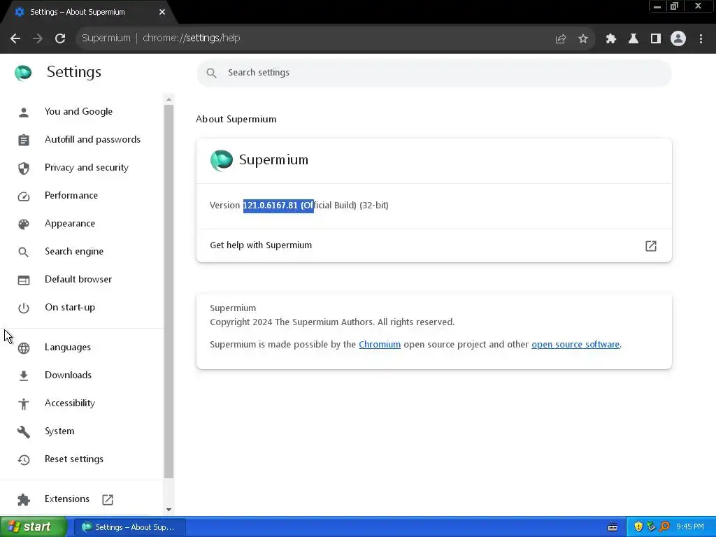Image resolution: width=716 pixels, height=537 pixels.
Task: Open the profile avatar menu
Action: [x=678, y=38]
